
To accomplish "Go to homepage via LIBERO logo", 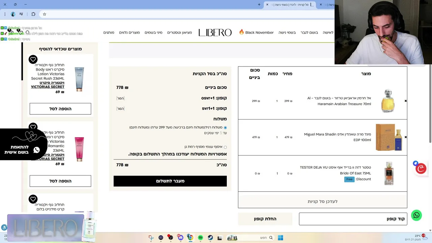I will click(x=215, y=32).
